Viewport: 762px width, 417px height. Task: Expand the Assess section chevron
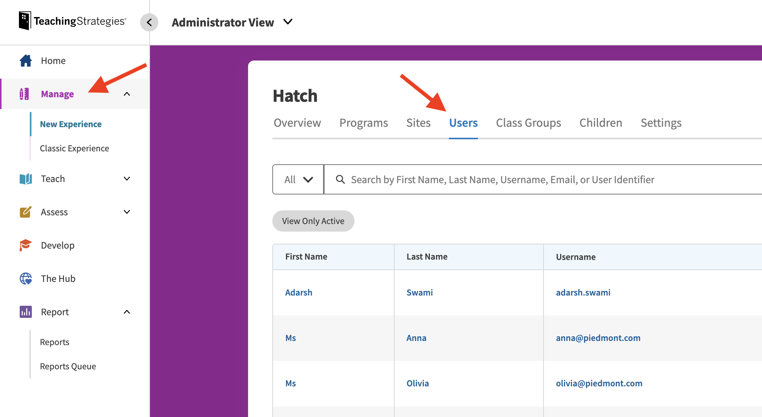click(x=127, y=212)
